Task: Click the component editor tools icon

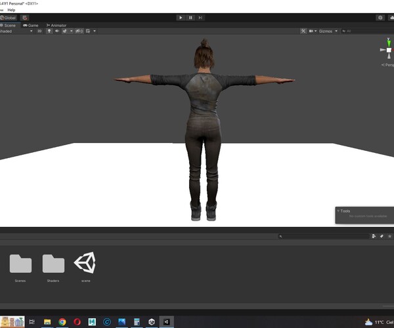Action: [303, 31]
